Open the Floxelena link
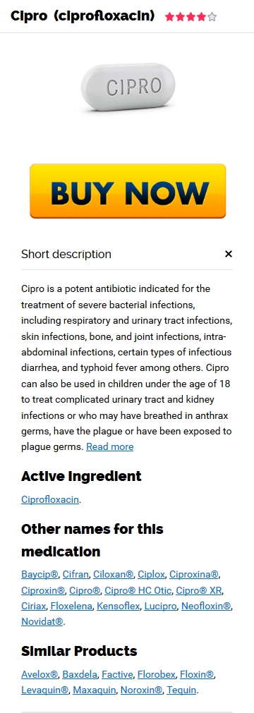The width and height of the screenshot is (254, 713). 71,606
